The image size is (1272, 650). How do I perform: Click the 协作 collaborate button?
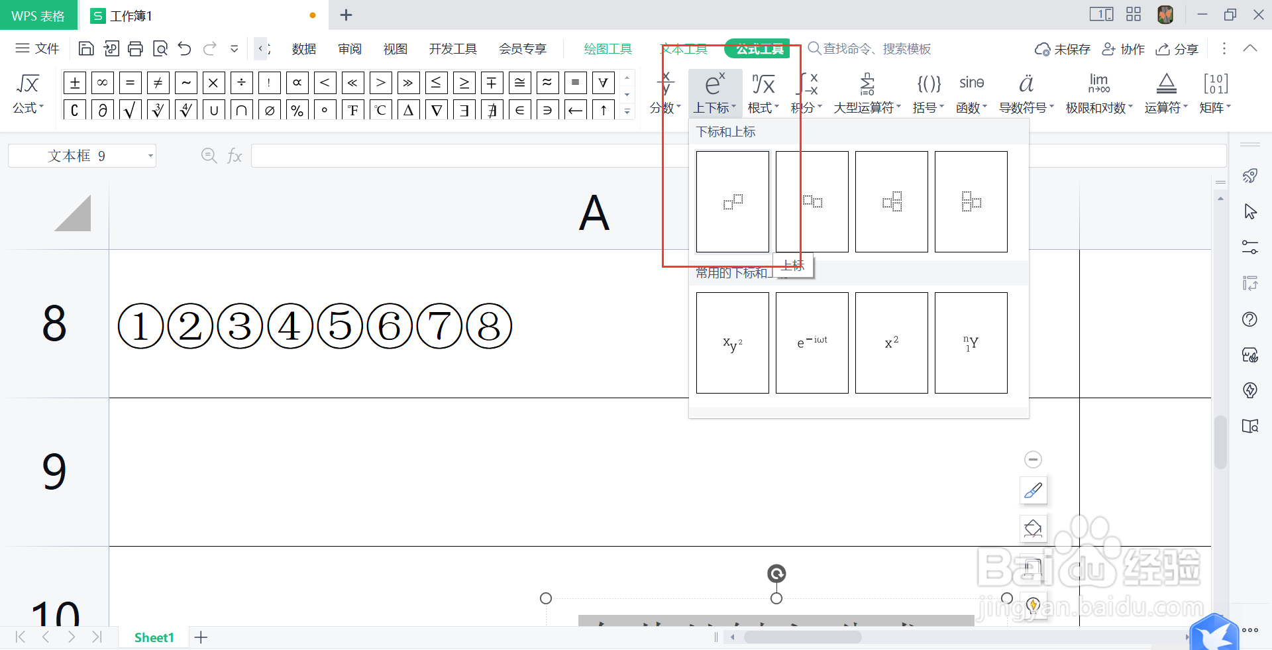[x=1124, y=49]
